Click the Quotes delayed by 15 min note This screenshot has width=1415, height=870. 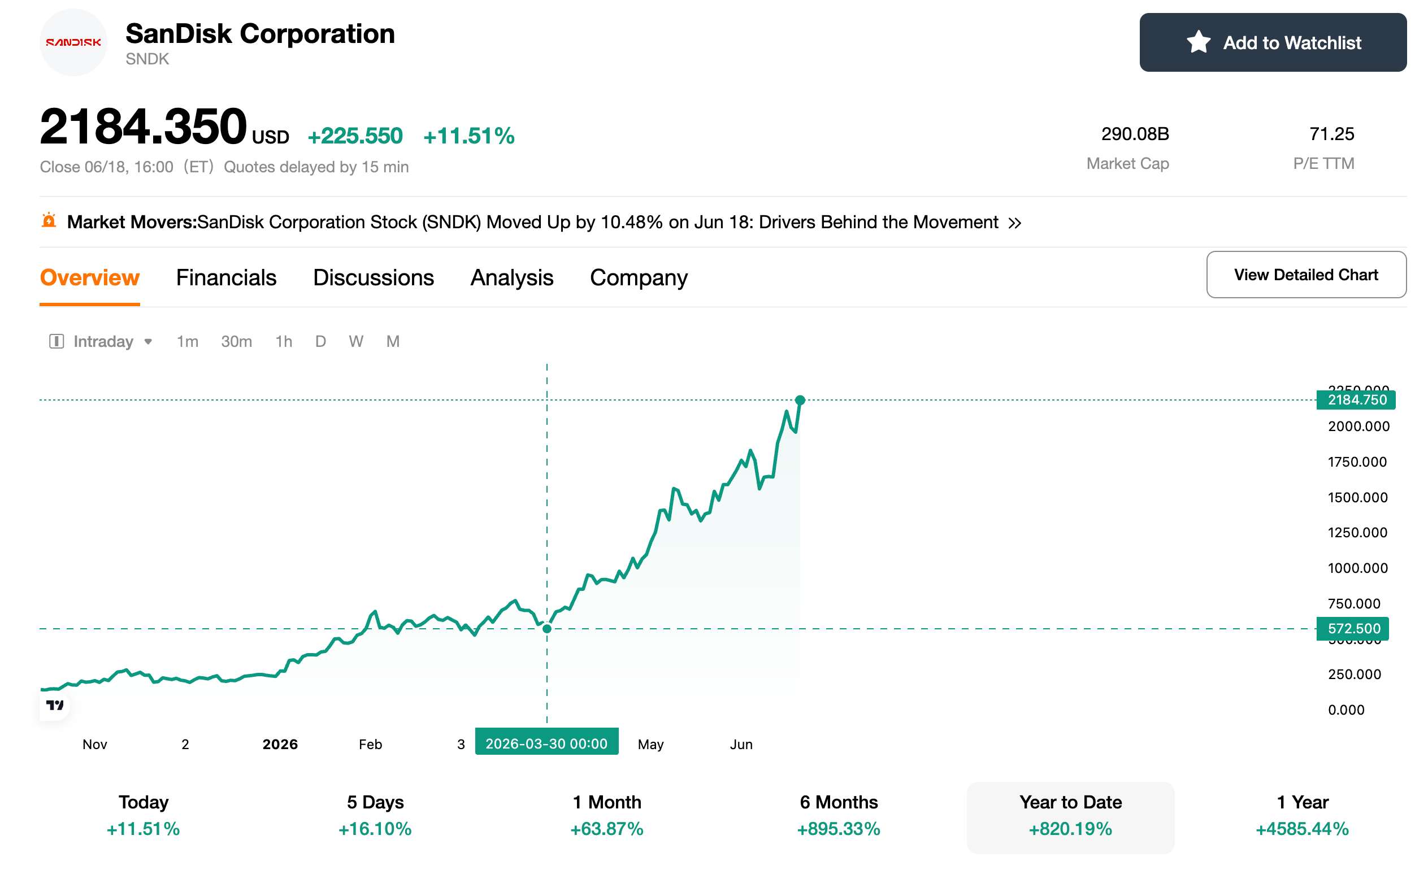316,167
